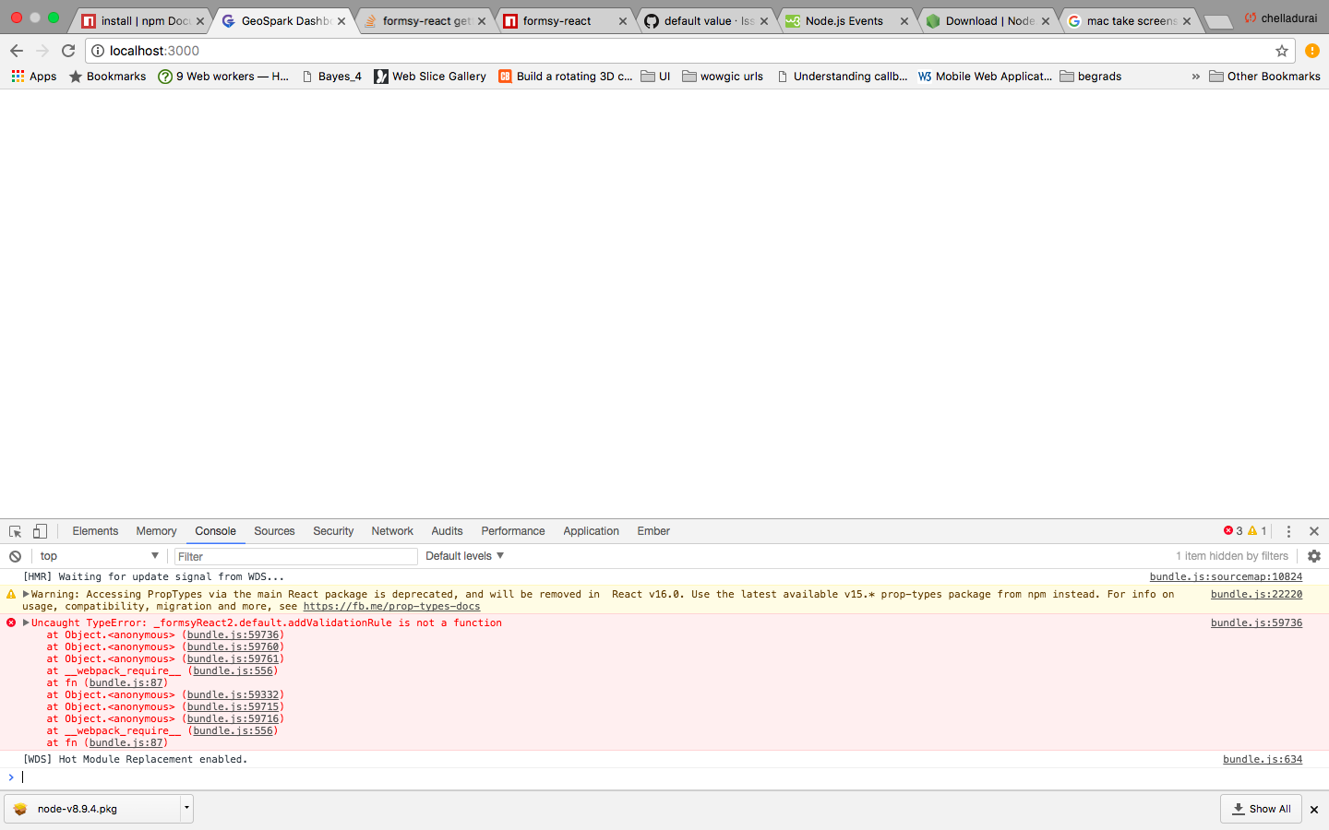Screen dimensions: 1329x830
Task: Open the Default levels dropdown
Action: point(464,556)
